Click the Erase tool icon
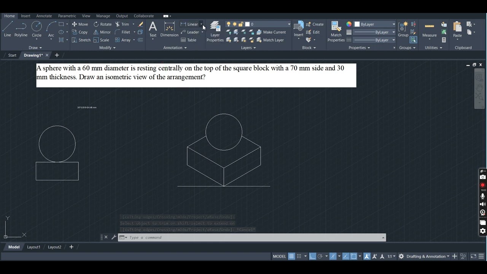The height and width of the screenshot is (274, 487). [141, 24]
